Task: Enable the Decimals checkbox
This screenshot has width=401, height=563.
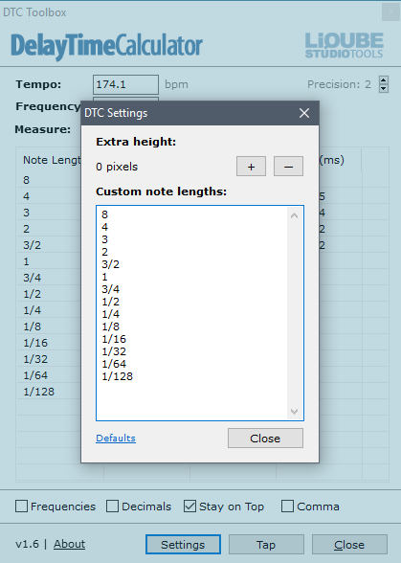Action: (112, 507)
